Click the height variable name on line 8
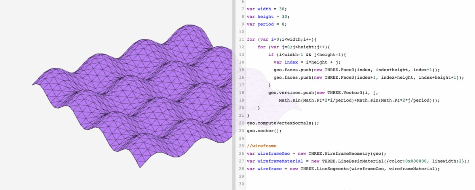This screenshot has height=190, width=475. point(266,17)
